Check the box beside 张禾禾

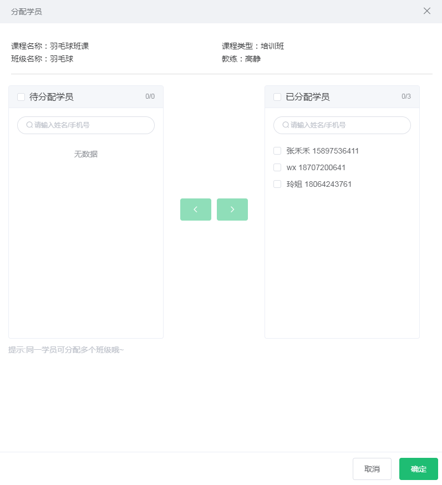tap(277, 151)
